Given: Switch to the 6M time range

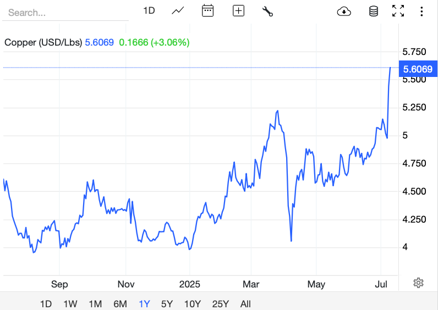Looking at the screenshot, I should tap(120, 304).
